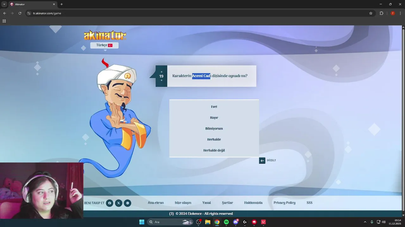Open the Chrome extensions puzzle icon

(x=381, y=13)
